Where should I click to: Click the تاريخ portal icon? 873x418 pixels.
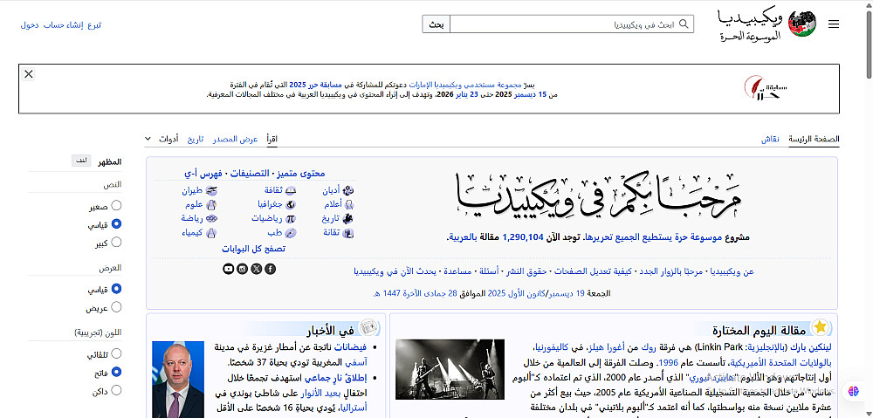point(349,218)
